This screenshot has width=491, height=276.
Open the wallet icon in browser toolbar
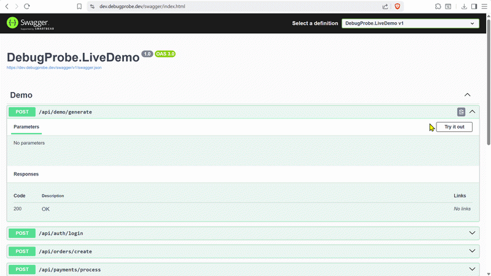coord(448,6)
